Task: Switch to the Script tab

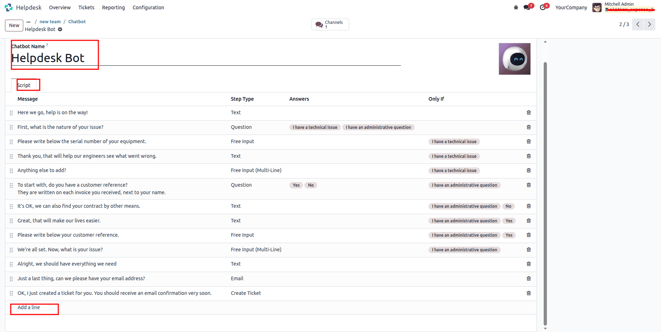Action: pos(23,85)
